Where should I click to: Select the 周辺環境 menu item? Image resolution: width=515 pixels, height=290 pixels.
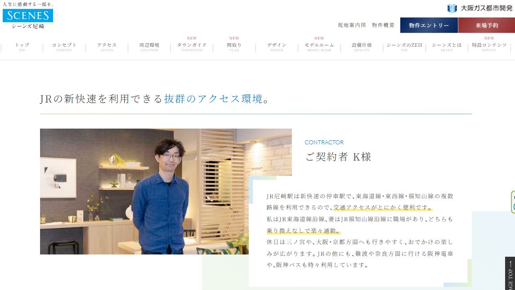(149, 47)
